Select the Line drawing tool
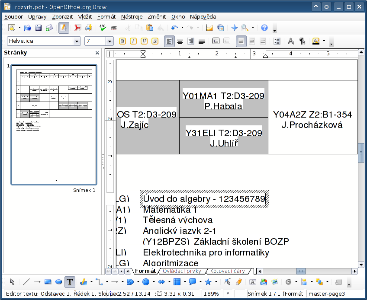This screenshot has height=300, width=367. pyautogui.click(x=26, y=282)
